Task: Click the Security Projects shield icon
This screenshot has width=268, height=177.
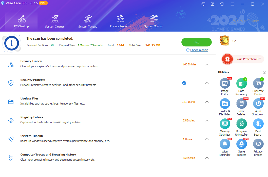Action: (11, 83)
